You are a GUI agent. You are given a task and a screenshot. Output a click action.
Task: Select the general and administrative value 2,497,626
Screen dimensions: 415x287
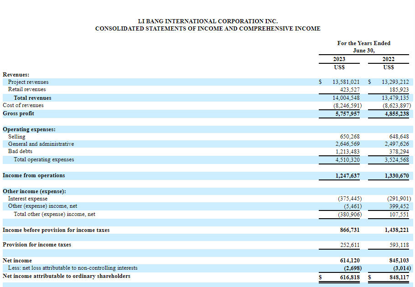(x=397, y=144)
